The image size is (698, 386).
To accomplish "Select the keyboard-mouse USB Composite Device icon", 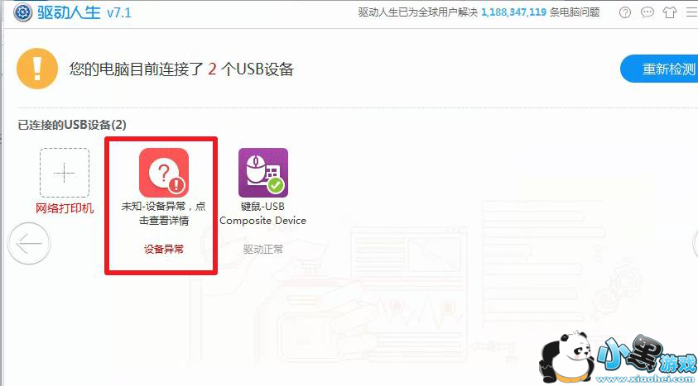I will tap(263, 173).
